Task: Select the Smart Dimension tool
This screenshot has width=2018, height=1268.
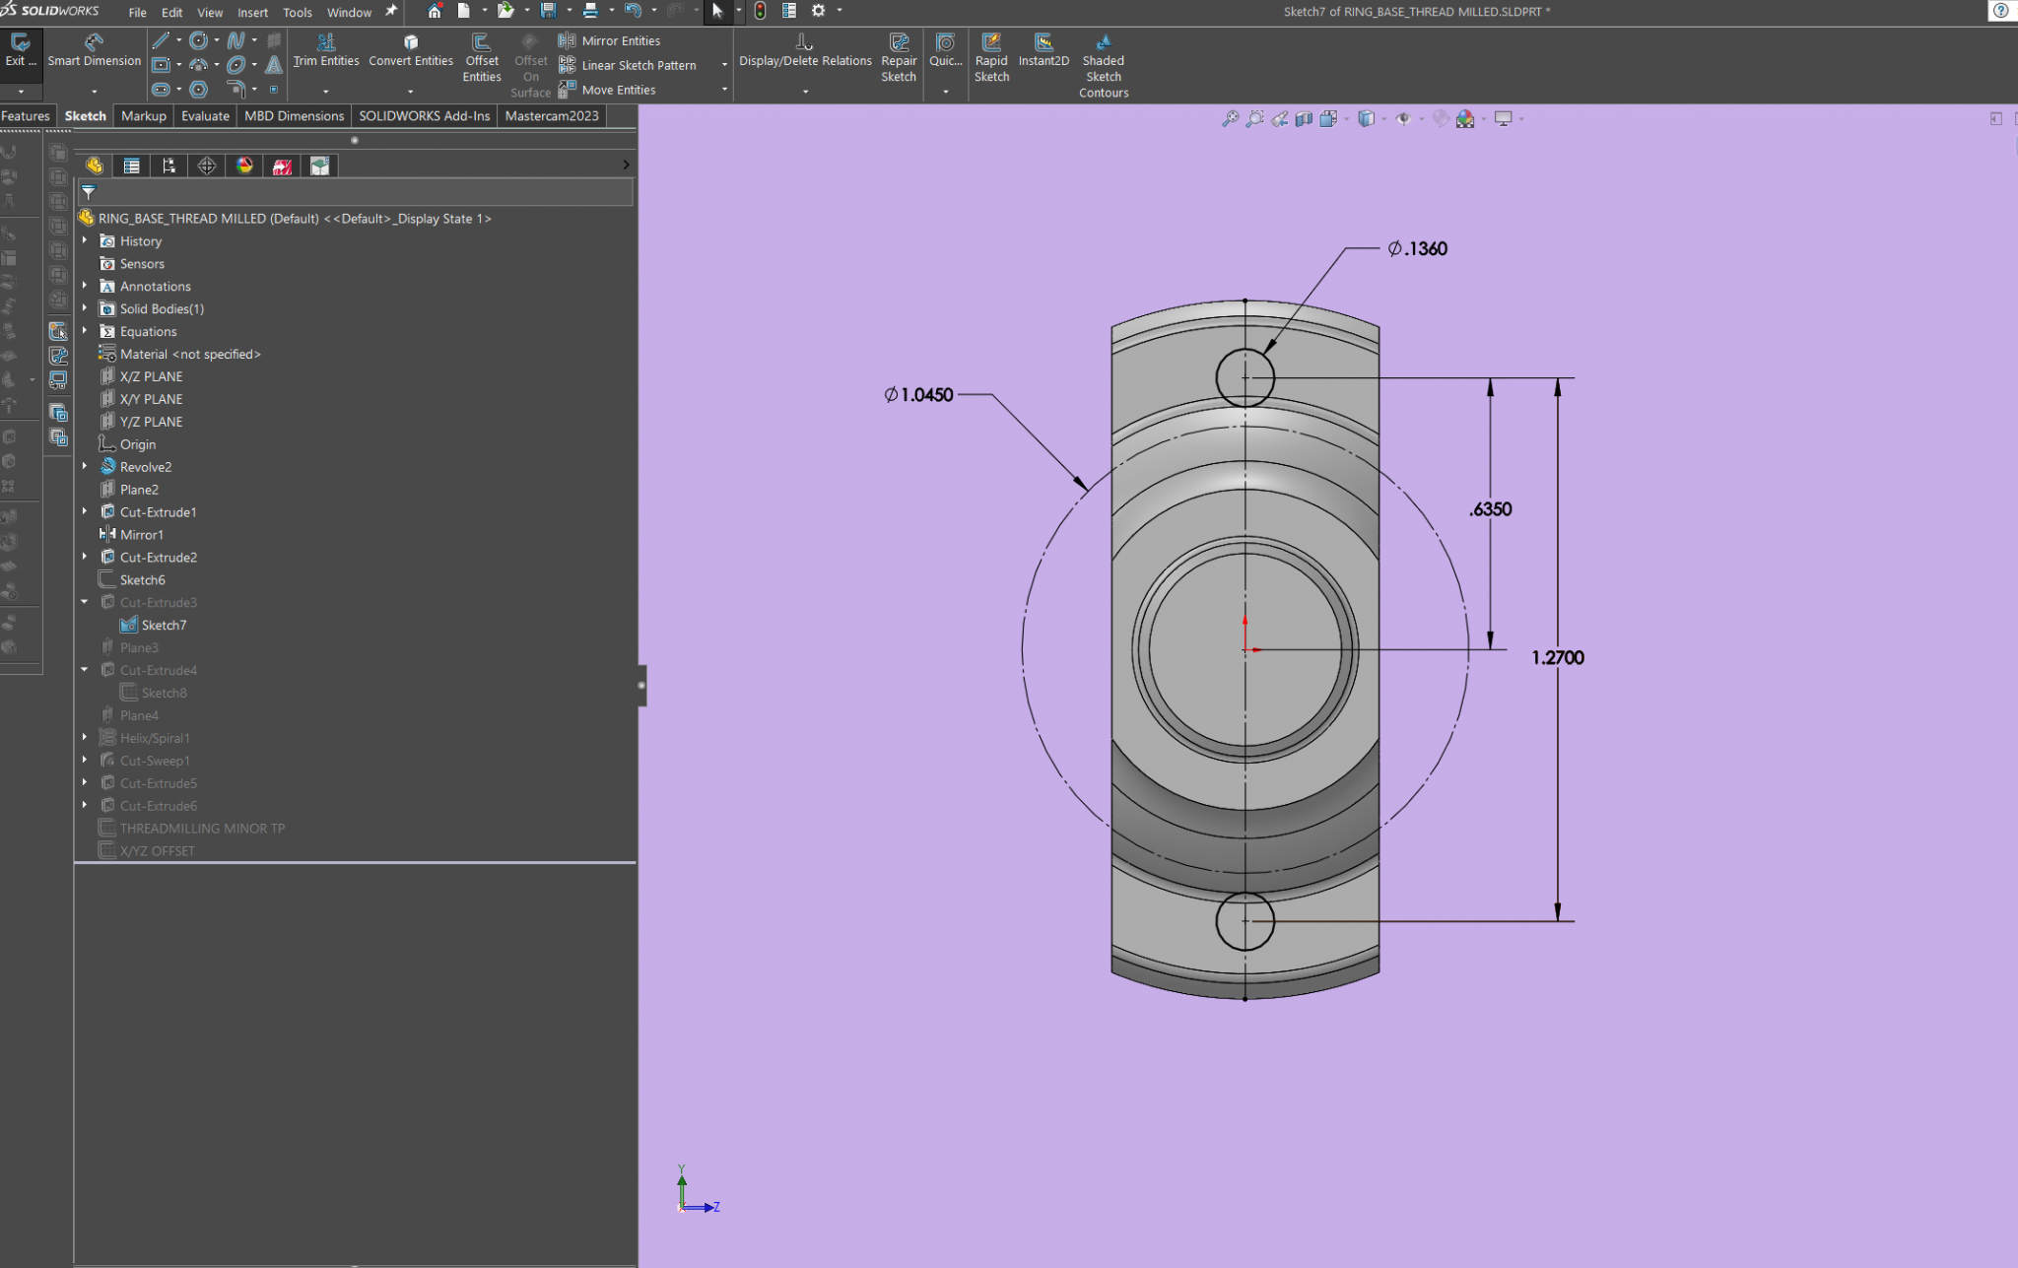Action: [x=94, y=49]
